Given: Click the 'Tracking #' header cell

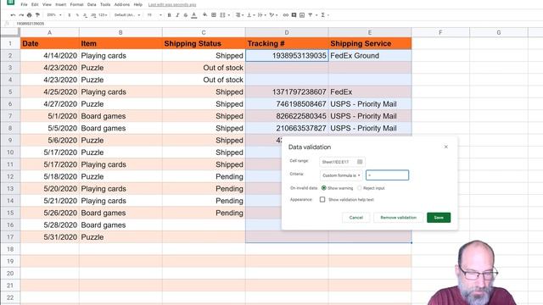Looking at the screenshot, I should pyautogui.click(x=287, y=43).
